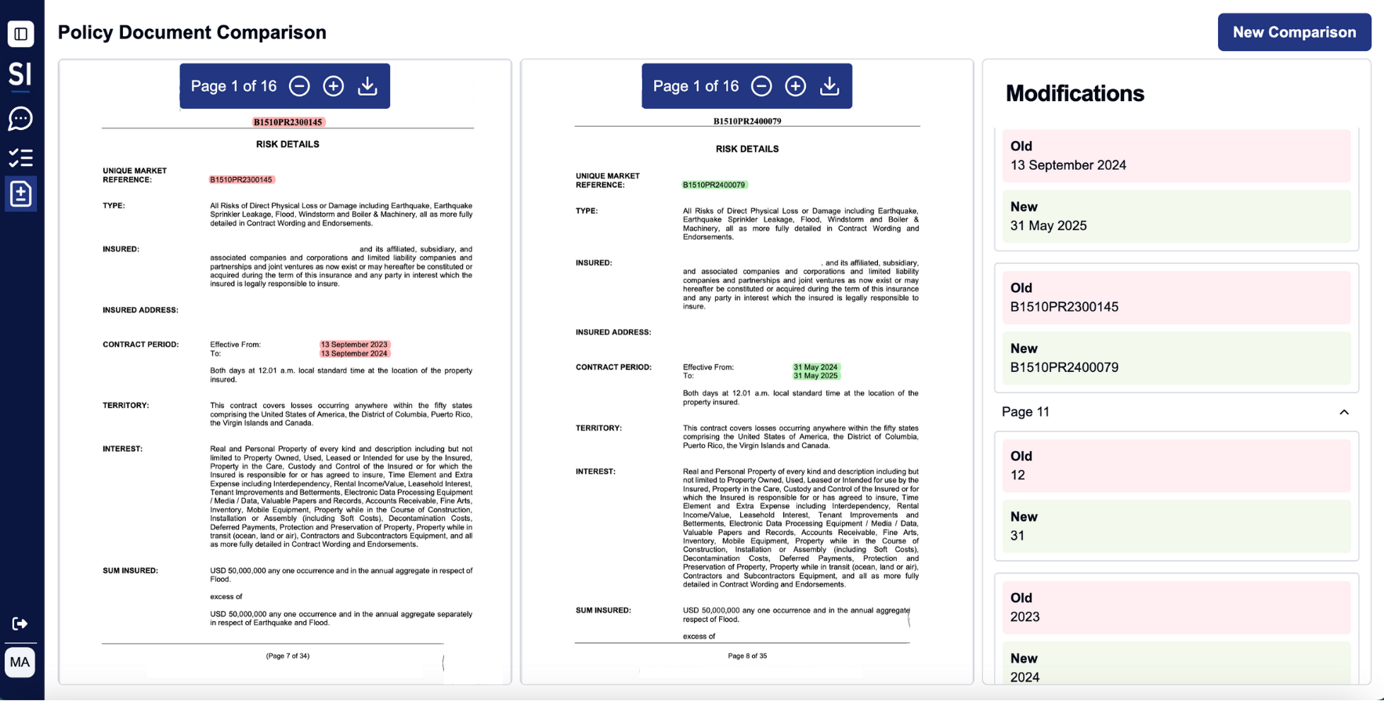
Task: Open the chat bubble icon in sidebar
Action: click(20, 118)
